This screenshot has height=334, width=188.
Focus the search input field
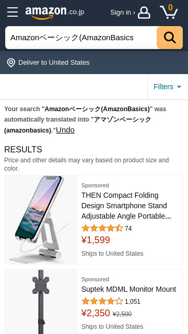click(x=81, y=38)
